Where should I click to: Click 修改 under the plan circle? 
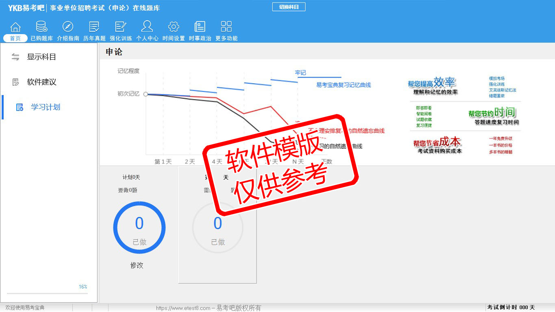(x=137, y=265)
